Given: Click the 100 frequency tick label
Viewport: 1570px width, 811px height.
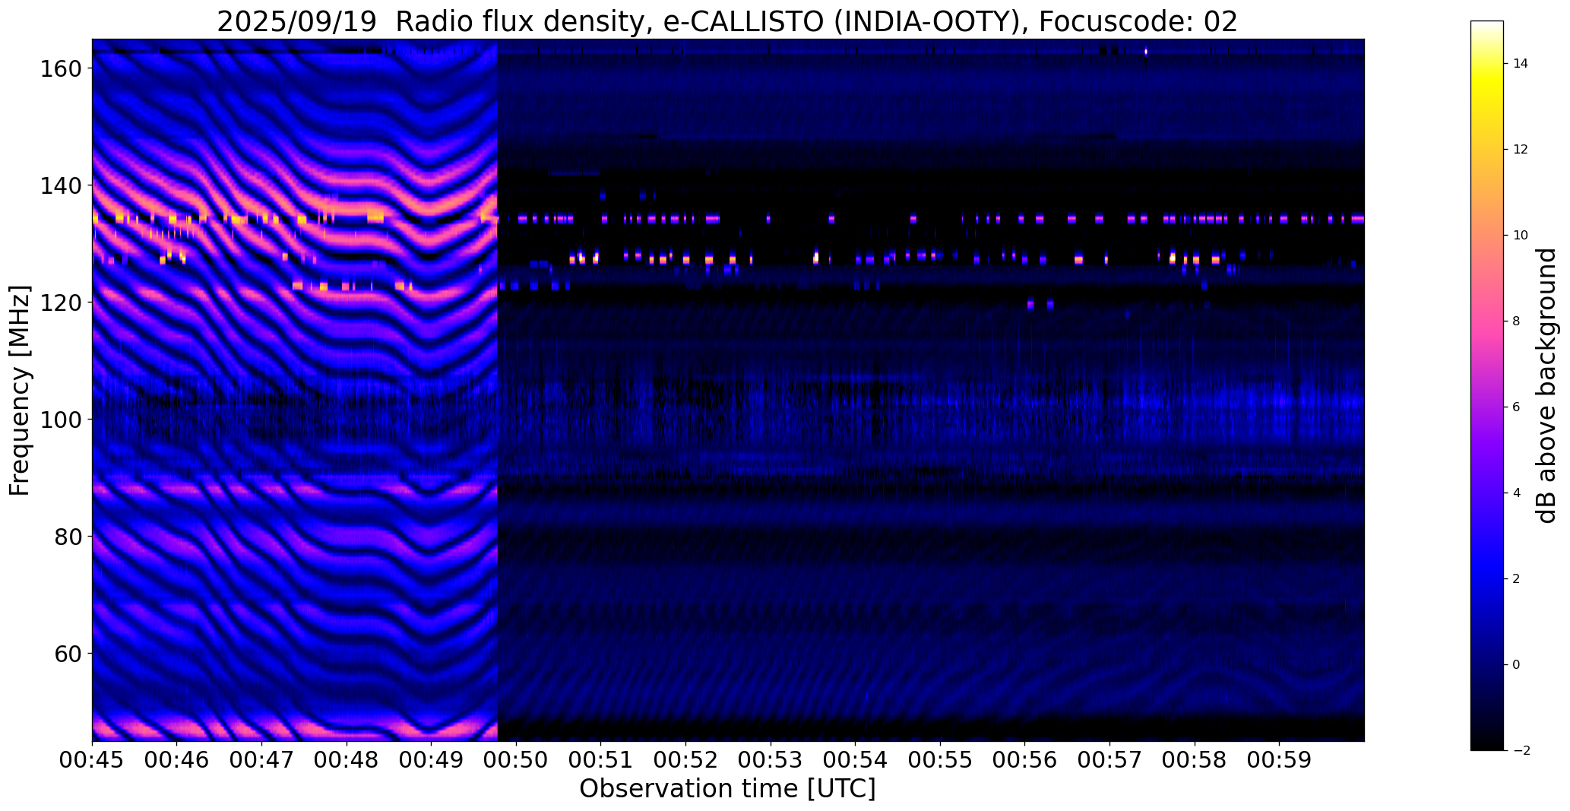Looking at the screenshot, I should tap(60, 420).
